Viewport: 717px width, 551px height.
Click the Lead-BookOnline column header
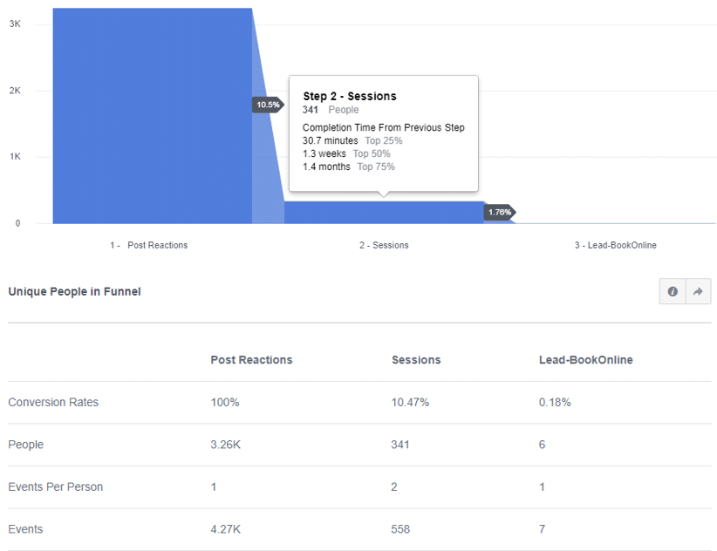[585, 360]
